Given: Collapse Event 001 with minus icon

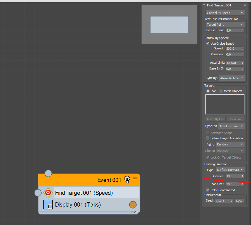Looking at the screenshot, I should [135, 178].
